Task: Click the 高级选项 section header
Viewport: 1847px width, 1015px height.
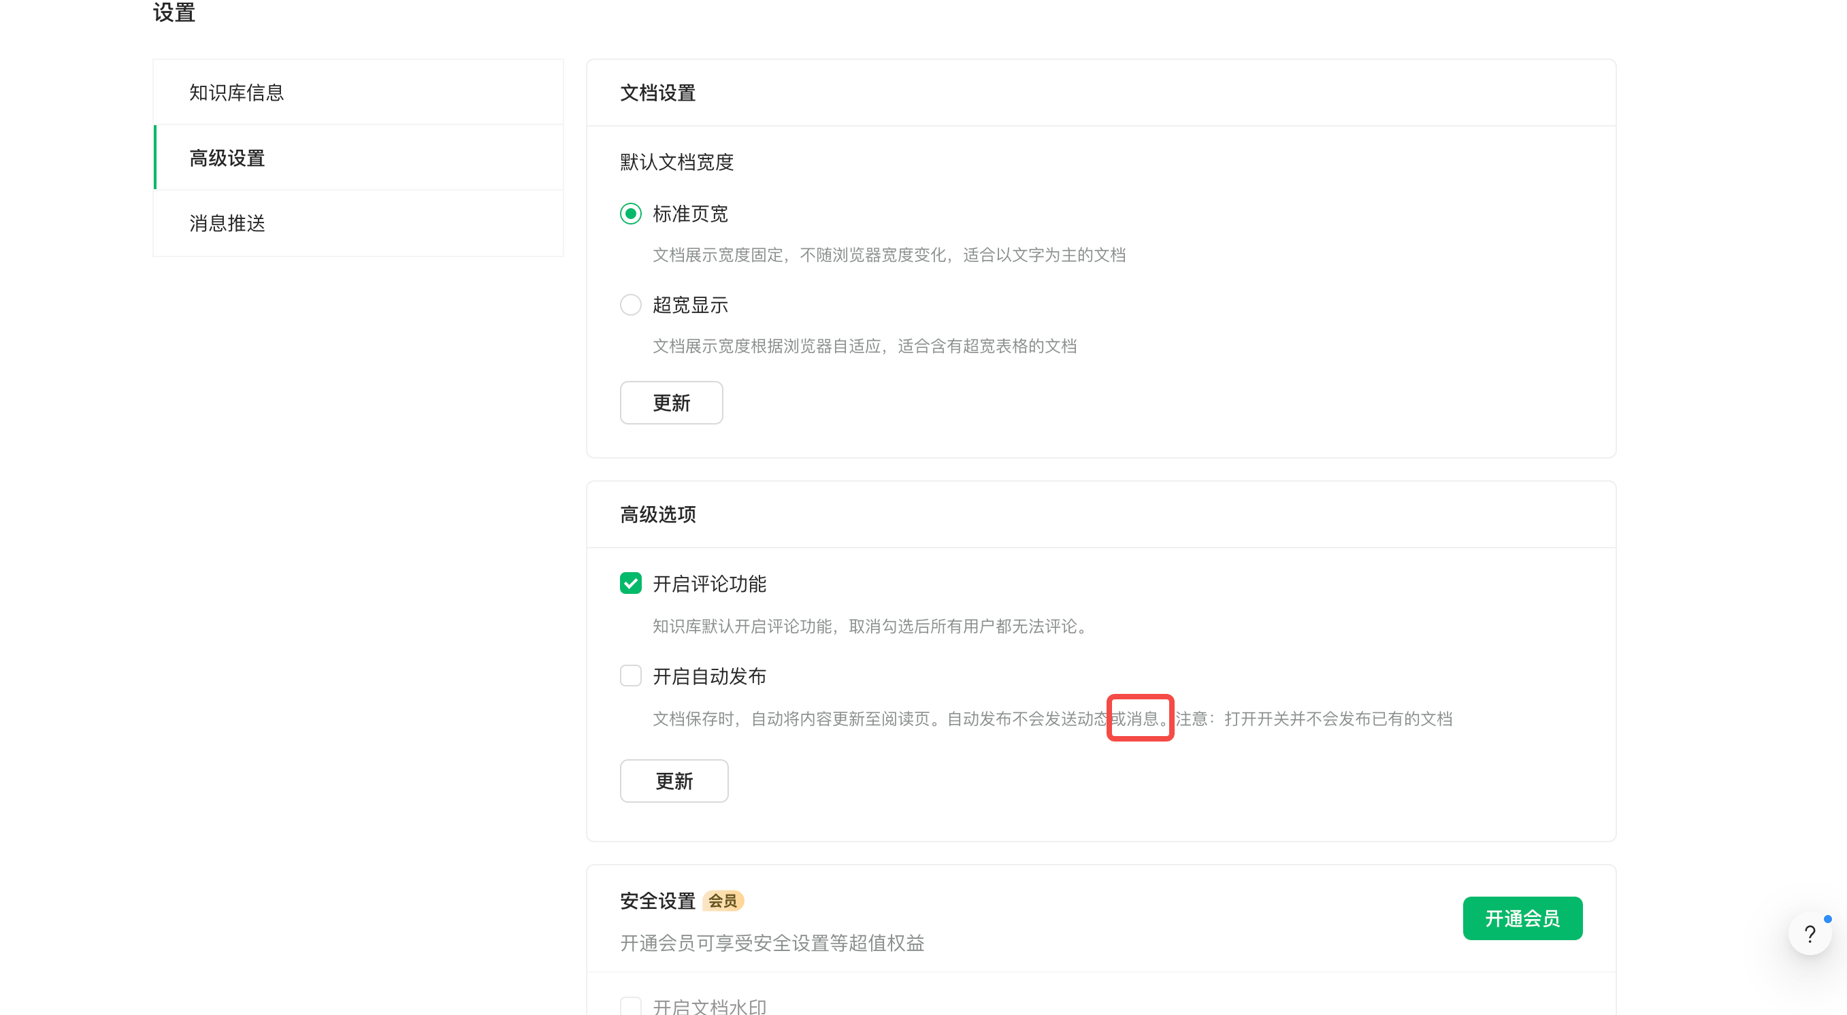Action: (x=657, y=514)
